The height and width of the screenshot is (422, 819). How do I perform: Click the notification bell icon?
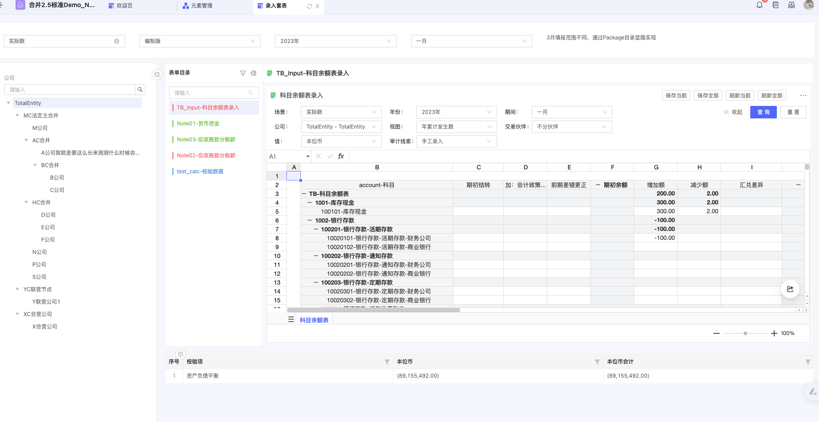[x=760, y=5]
